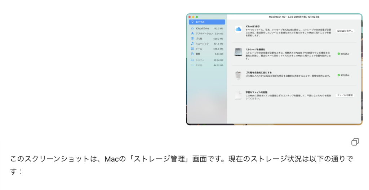
Task: Click the trash can icon beside ゴミ箱 in sidebar
Action: coord(192,39)
